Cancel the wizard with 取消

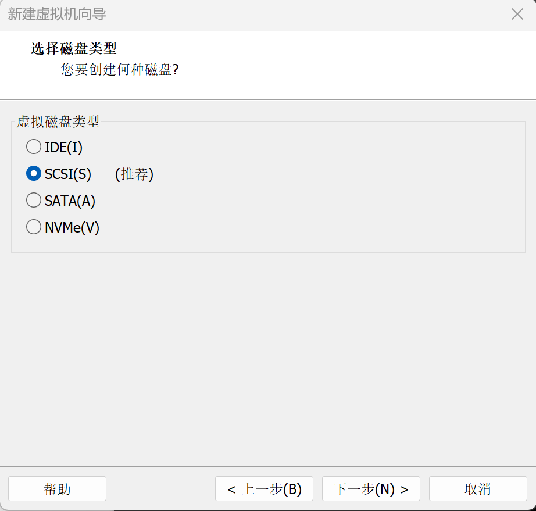point(478,488)
